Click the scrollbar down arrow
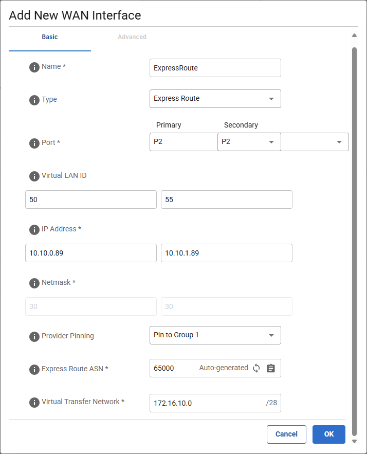 coord(354,442)
